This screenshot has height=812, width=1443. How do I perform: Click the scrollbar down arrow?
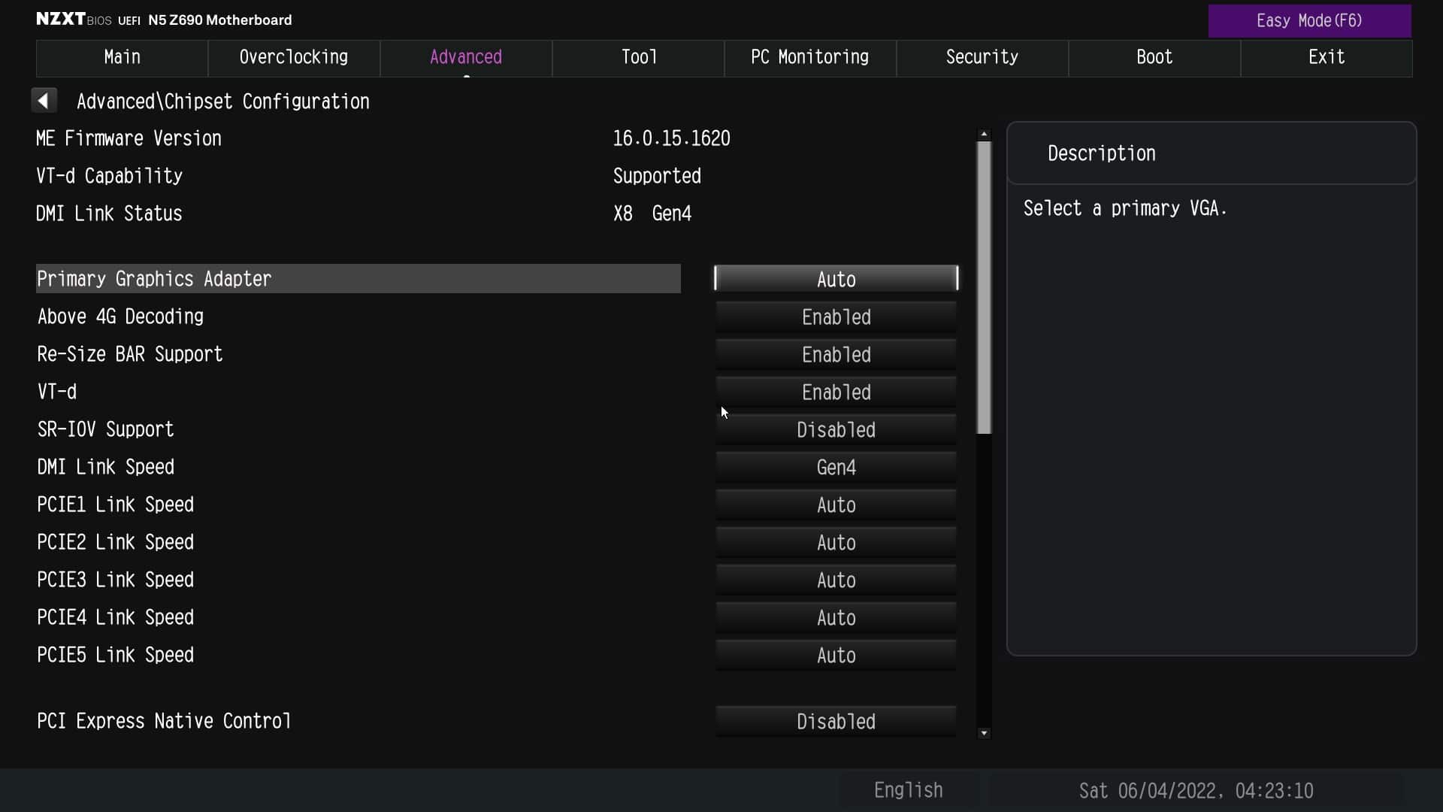pos(984,733)
